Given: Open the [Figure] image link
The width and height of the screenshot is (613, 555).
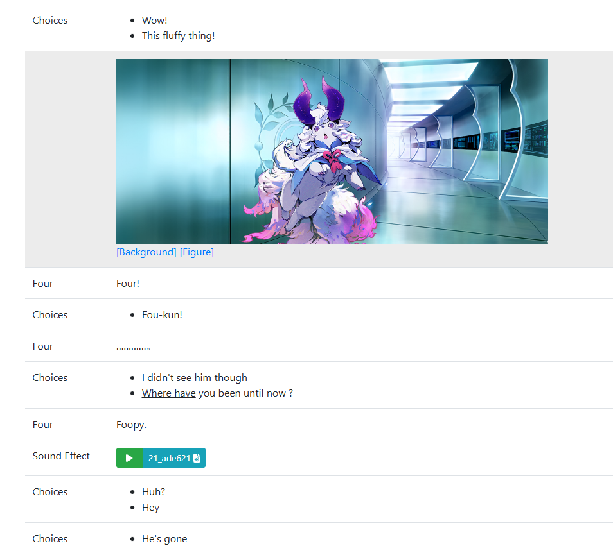Looking at the screenshot, I should point(197,252).
